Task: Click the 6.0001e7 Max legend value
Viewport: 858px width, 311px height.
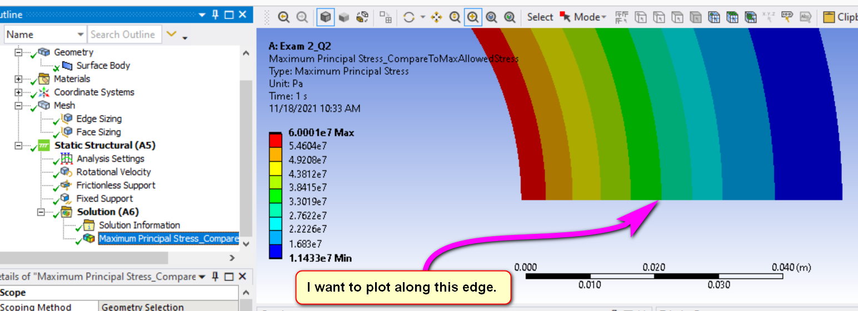Action: [x=321, y=132]
